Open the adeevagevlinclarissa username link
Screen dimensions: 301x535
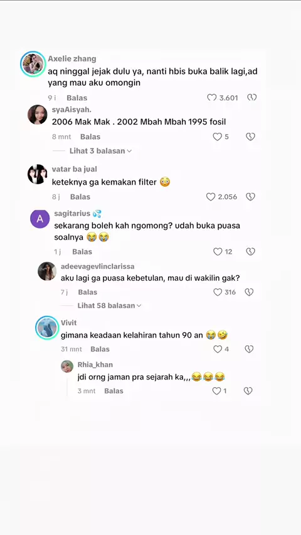pyautogui.click(x=97, y=266)
